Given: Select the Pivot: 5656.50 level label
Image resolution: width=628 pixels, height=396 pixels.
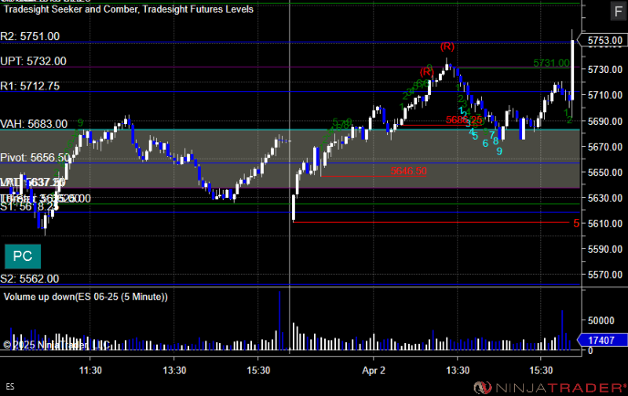Looking at the screenshot, I should [x=36, y=158].
